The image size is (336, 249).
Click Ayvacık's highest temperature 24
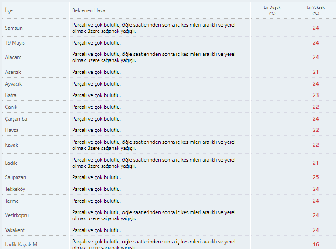click(315, 83)
